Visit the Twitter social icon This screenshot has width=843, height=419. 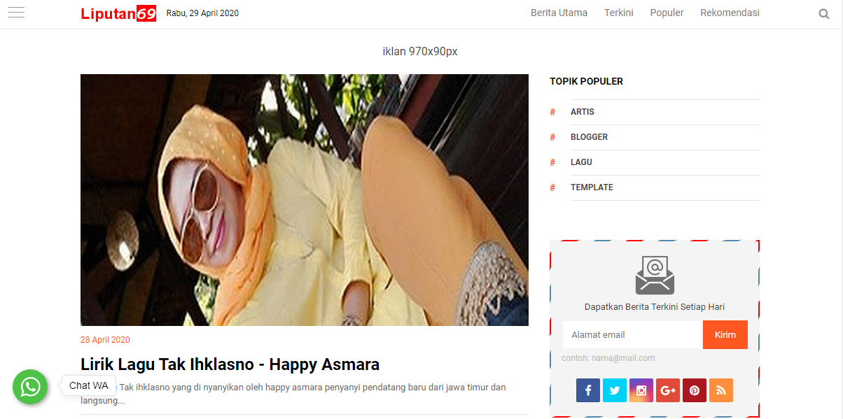tap(615, 390)
